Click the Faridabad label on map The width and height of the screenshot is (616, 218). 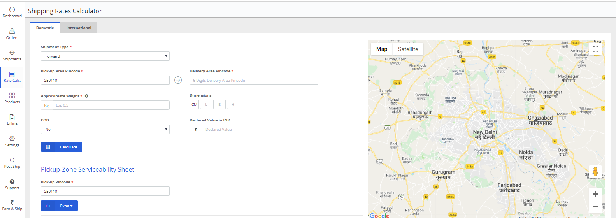[x=509, y=188]
